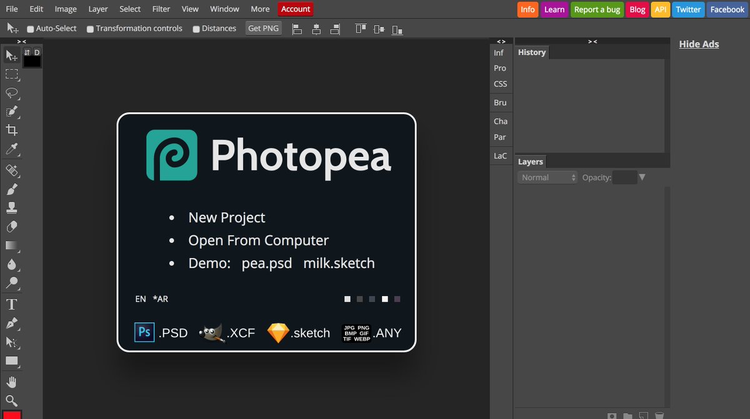Select the Crop tool

click(x=12, y=130)
